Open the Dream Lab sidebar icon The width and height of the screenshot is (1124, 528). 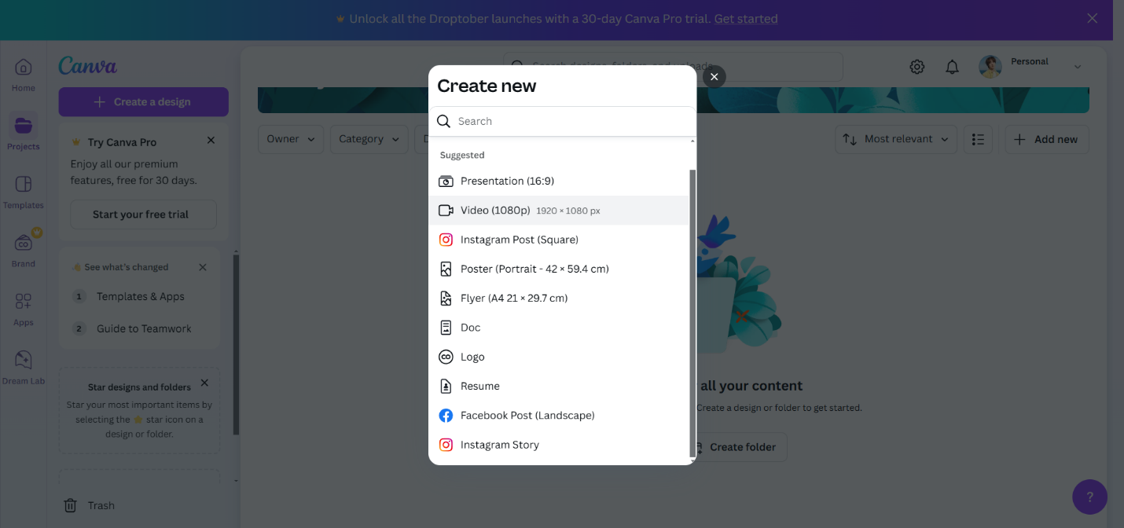click(24, 368)
